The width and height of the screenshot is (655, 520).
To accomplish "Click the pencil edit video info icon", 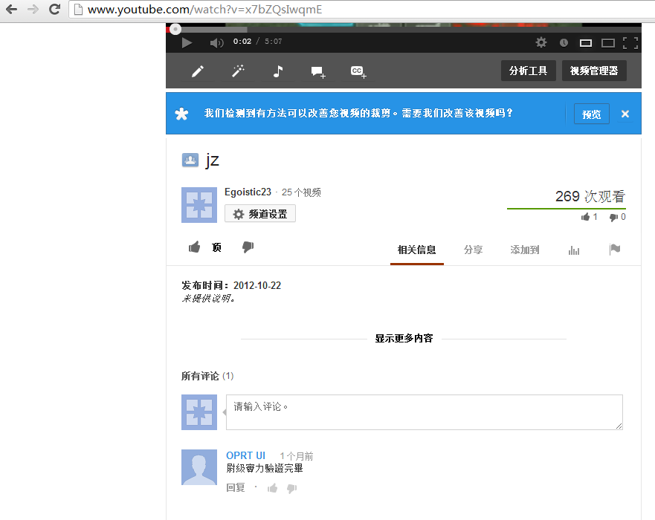I will tap(198, 71).
